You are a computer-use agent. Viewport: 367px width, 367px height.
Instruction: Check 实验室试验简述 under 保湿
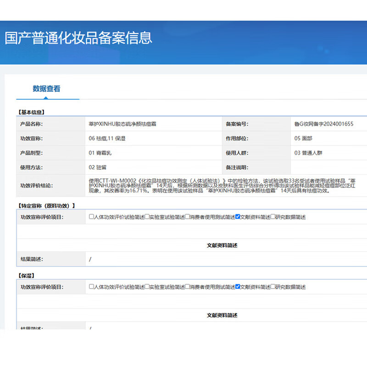point(147,287)
